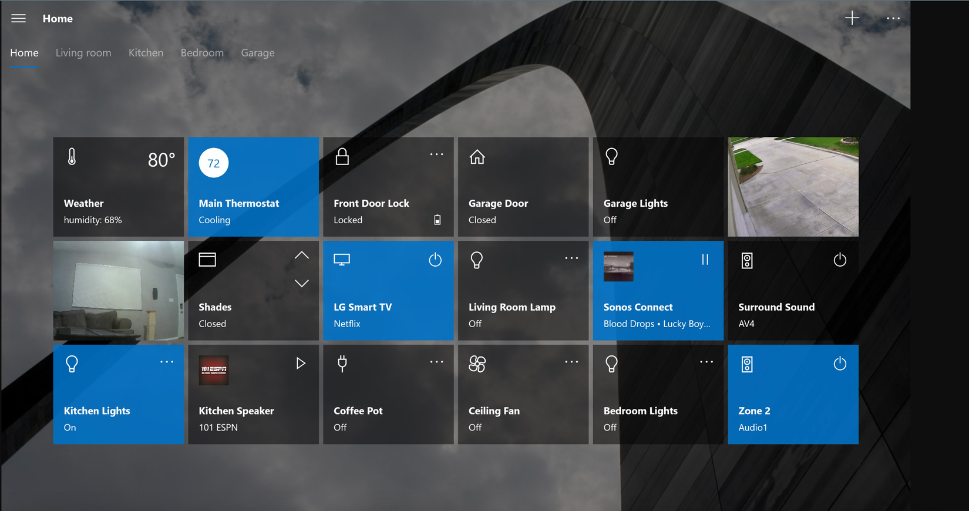Toggle Surround Sound power button
The image size is (969, 511).
click(840, 260)
